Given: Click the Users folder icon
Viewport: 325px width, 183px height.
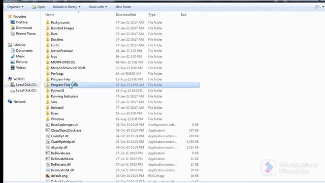Looking at the screenshot, I should [48, 113].
